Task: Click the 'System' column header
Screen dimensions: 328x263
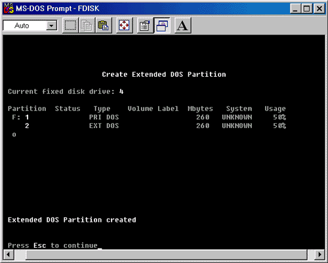Action: (239, 109)
